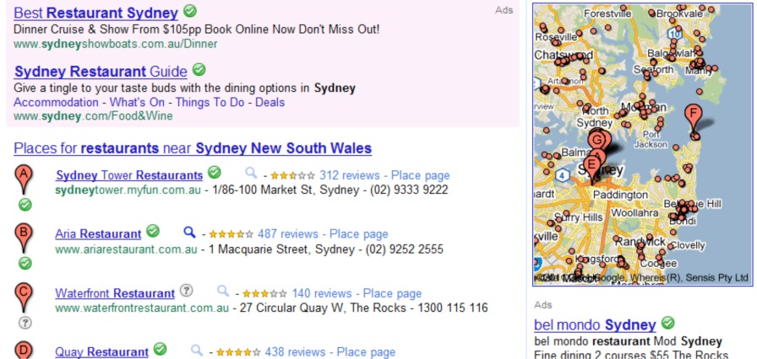Click phone number 1300 115 116
Screen dimensions: 757x359
click(453, 308)
